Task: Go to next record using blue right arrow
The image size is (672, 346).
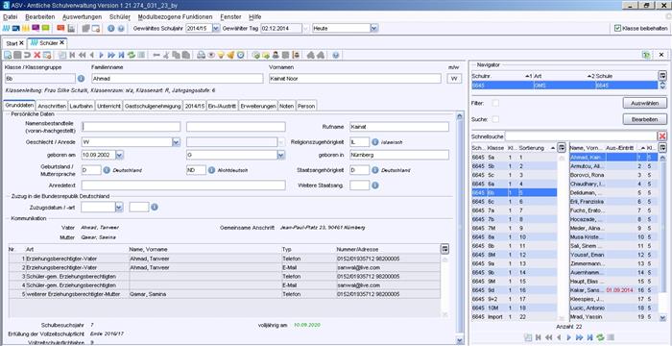Action: (101, 55)
